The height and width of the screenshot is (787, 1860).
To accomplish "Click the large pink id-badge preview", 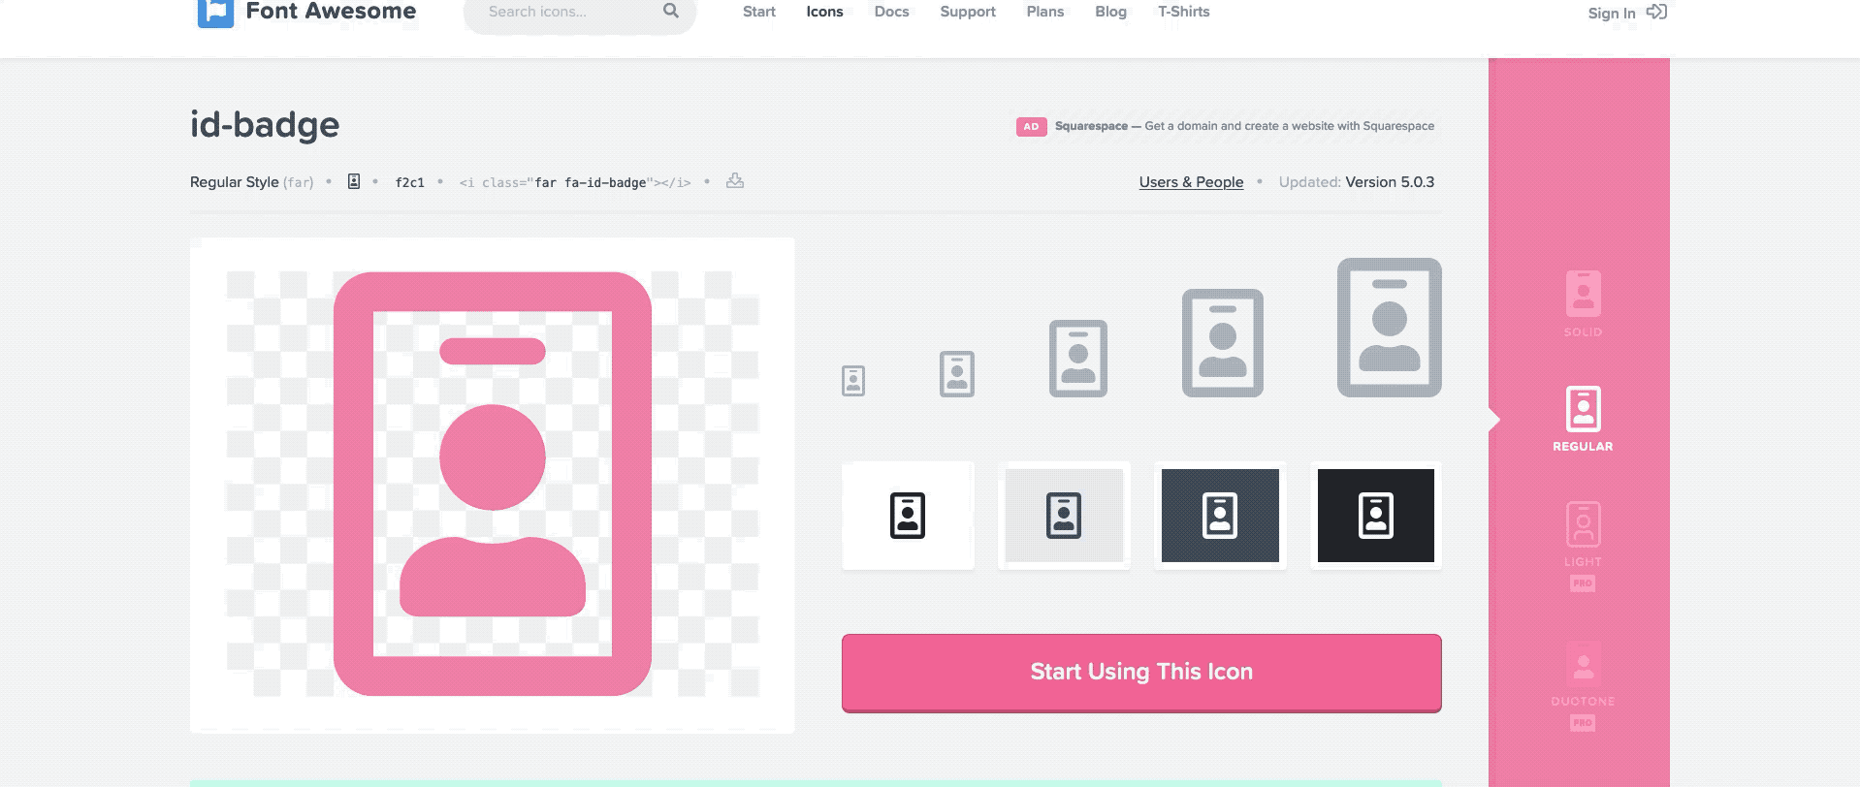I will coord(493,484).
